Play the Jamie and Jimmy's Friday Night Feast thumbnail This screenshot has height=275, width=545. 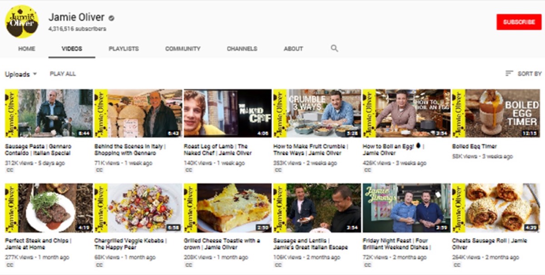pos(406,207)
